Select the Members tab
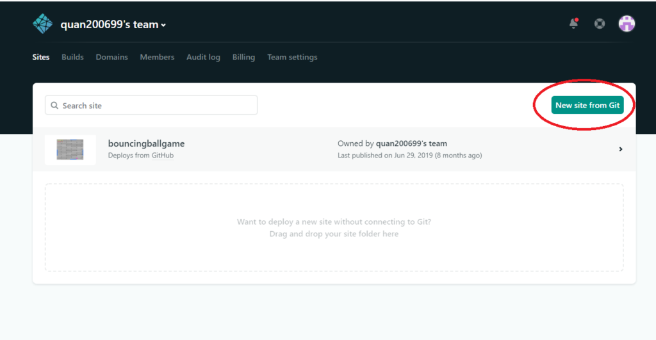The width and height of the screenshot is (656, 340). [157, 57]
